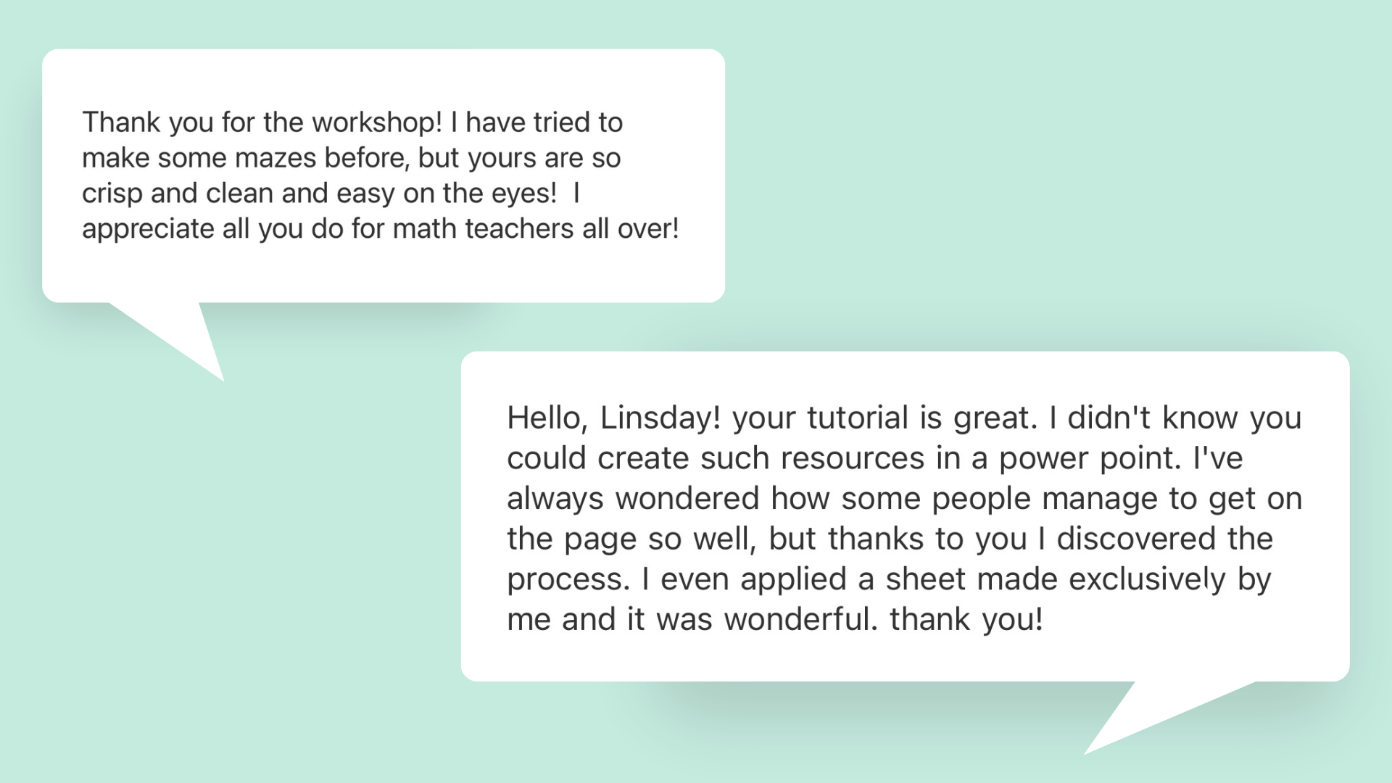This screenshot has width=1392, height=783.
Task: Click the 'crisp and clean' text line
Action: [x=331, y=194]
